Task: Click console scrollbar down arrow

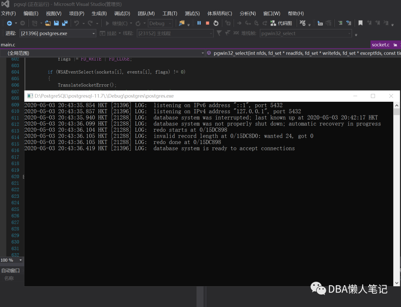Action: [x=397, y=283]
